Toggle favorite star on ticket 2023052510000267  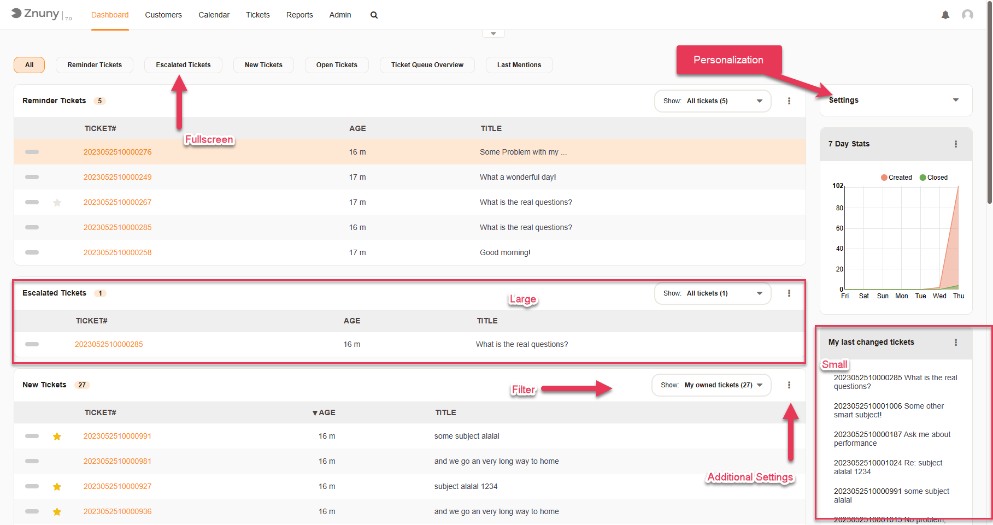pyautogui.click(x=57, y=203)
